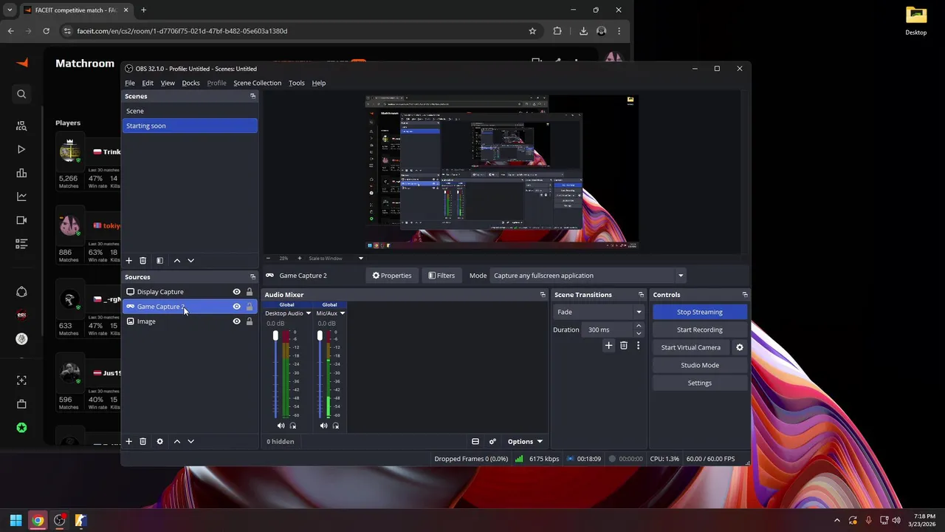Open the OBS View menu

pyautogui.click(x=168, y=83)
